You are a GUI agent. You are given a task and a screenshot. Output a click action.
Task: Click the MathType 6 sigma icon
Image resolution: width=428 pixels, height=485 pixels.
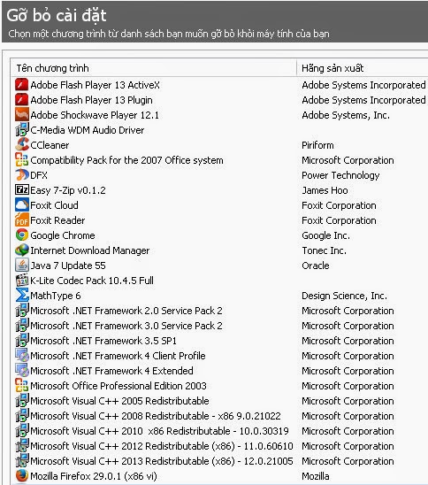22,296
